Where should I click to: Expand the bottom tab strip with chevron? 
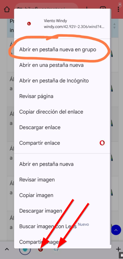tap(7, 249)
